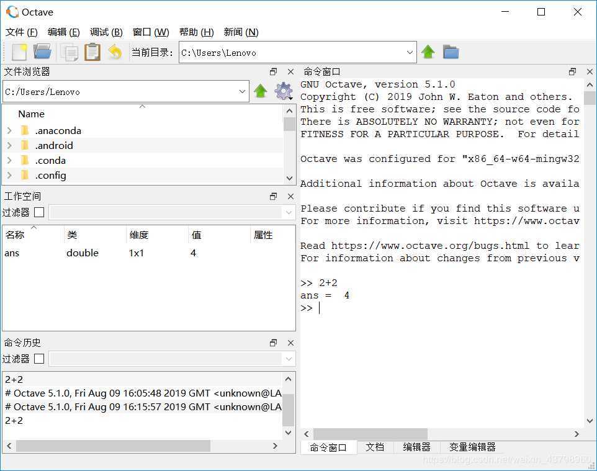Select the ans variable row
The height and width of the screenshot is (471, 597).
pyautogui.click(x=148, y=253)
